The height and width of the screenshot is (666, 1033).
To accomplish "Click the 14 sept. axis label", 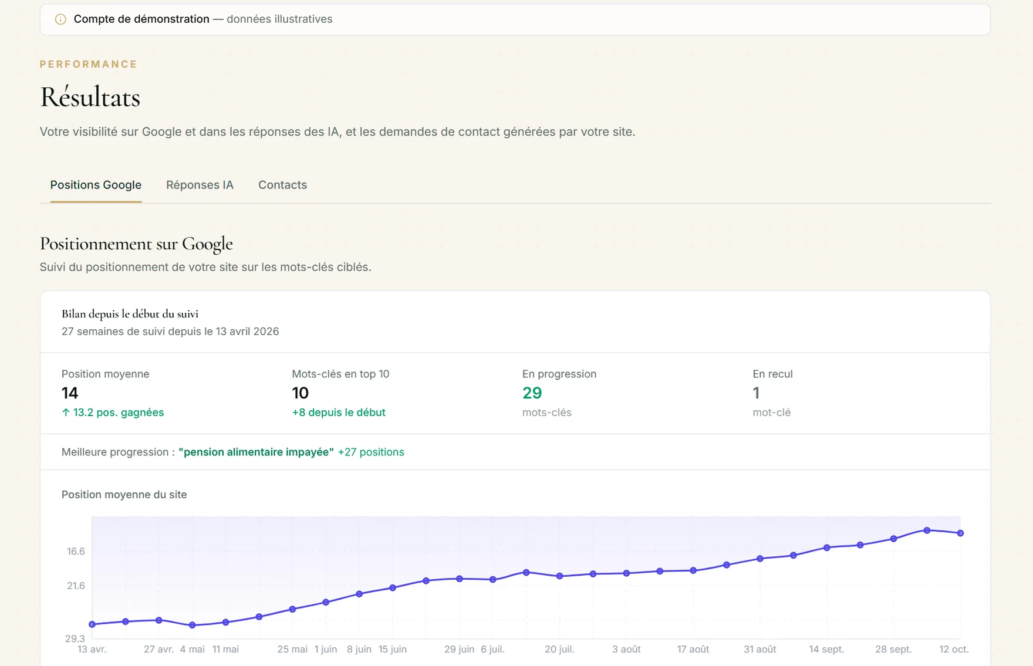I will [826, 650].
